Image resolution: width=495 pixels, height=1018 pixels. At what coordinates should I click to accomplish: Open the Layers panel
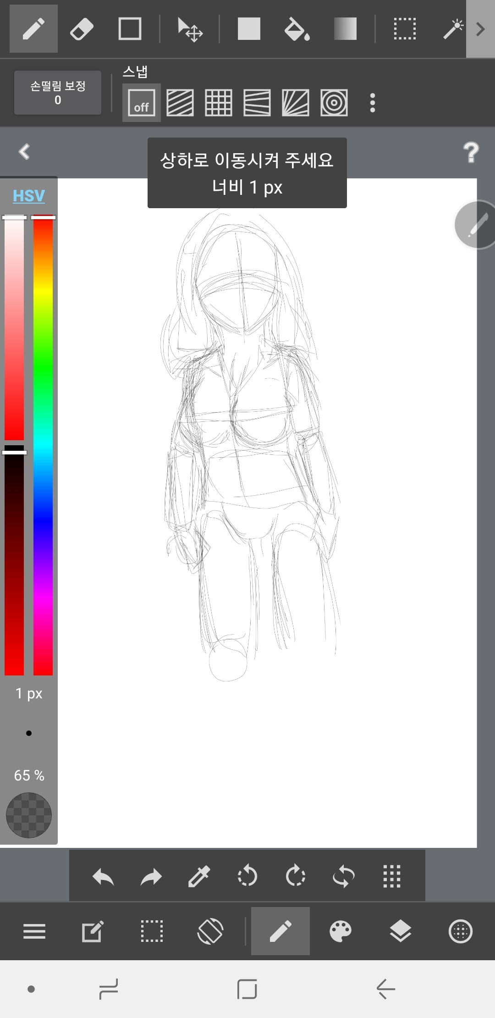point(400,931)
